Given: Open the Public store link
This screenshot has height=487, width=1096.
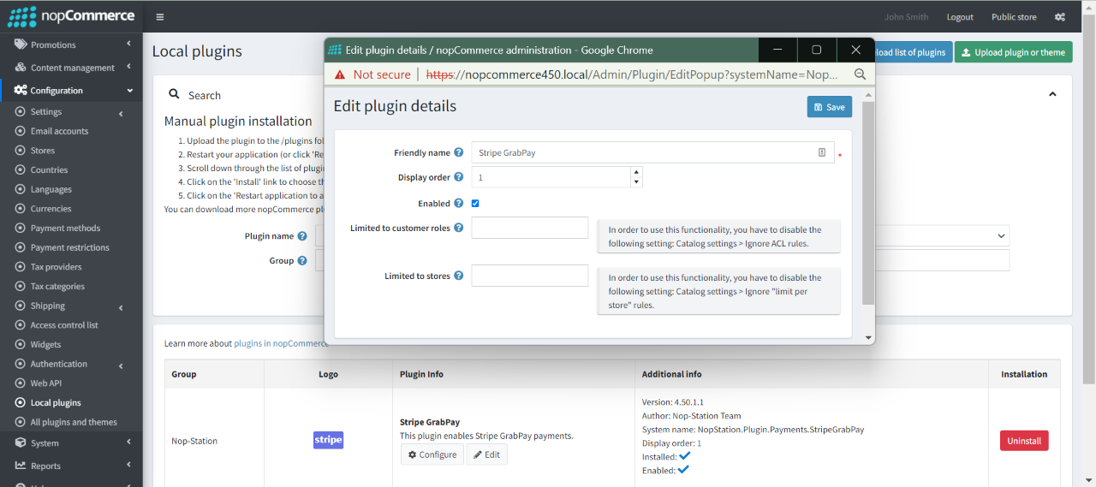Looking at the screenshot, I should tap(1014, 17).
